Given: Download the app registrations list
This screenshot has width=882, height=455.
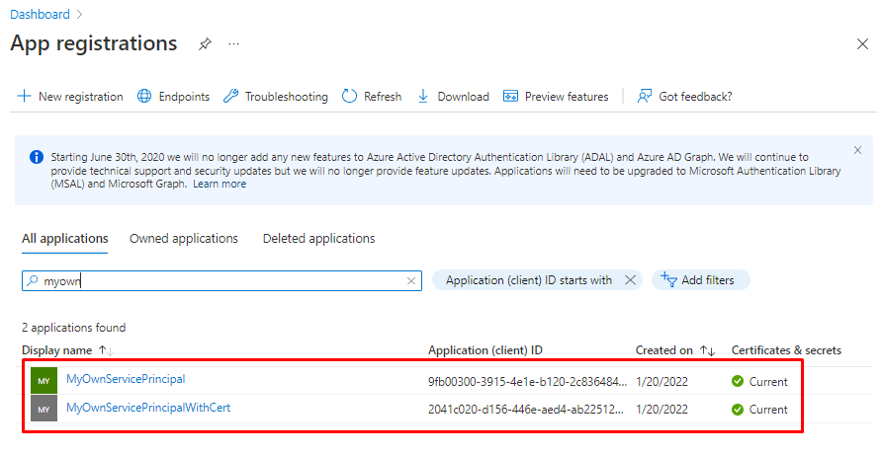Looking at the screenshot, I should pyautogui.click(x=453, y=97).
